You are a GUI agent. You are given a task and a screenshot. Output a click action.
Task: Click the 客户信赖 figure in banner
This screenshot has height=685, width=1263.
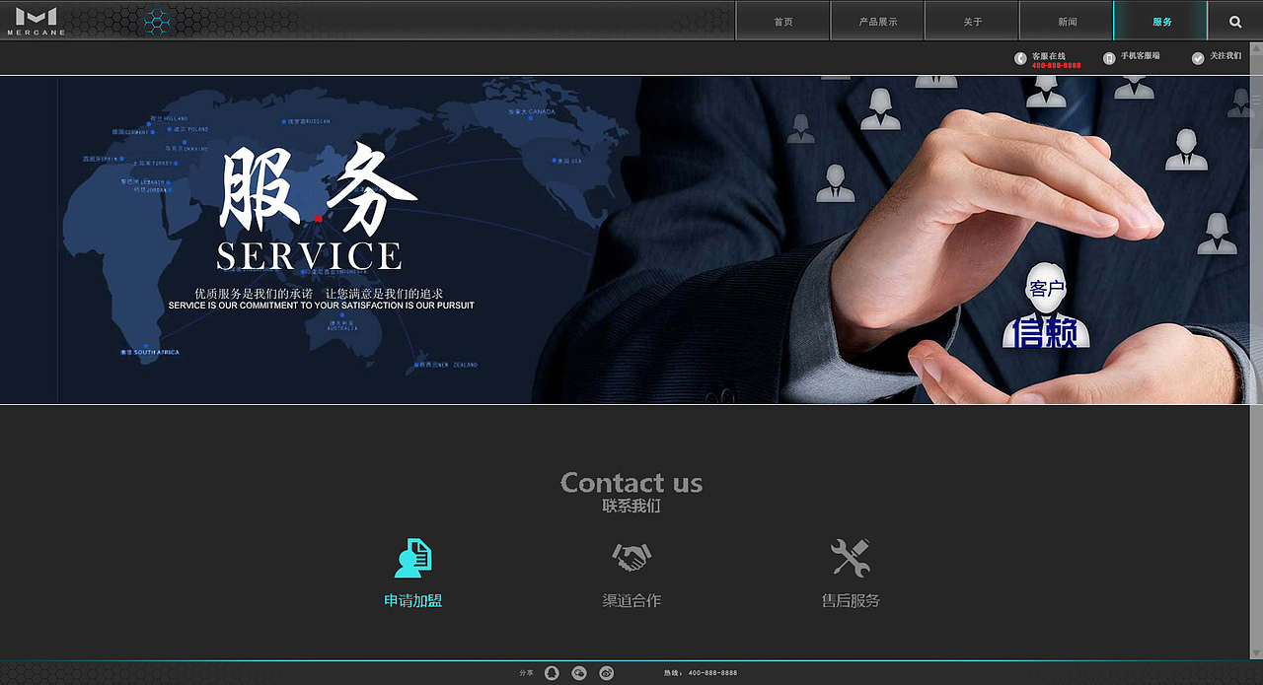pyautogui.click(x=1046, y=306)
